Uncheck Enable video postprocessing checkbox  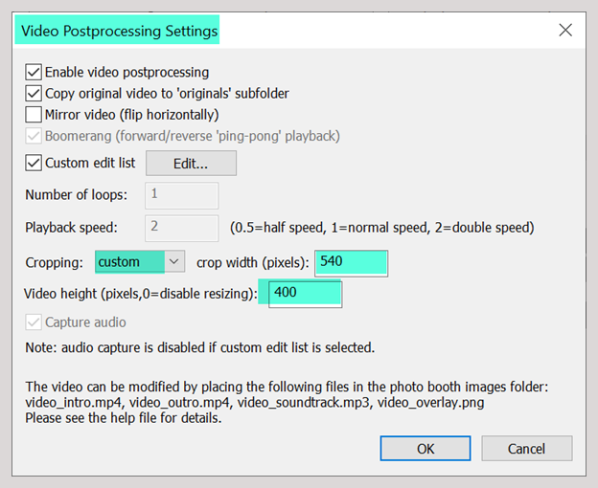click(x=34, y=72)
